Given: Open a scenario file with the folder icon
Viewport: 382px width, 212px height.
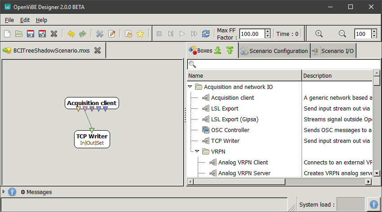Looking at the screenshot, I should click(19, 34).
